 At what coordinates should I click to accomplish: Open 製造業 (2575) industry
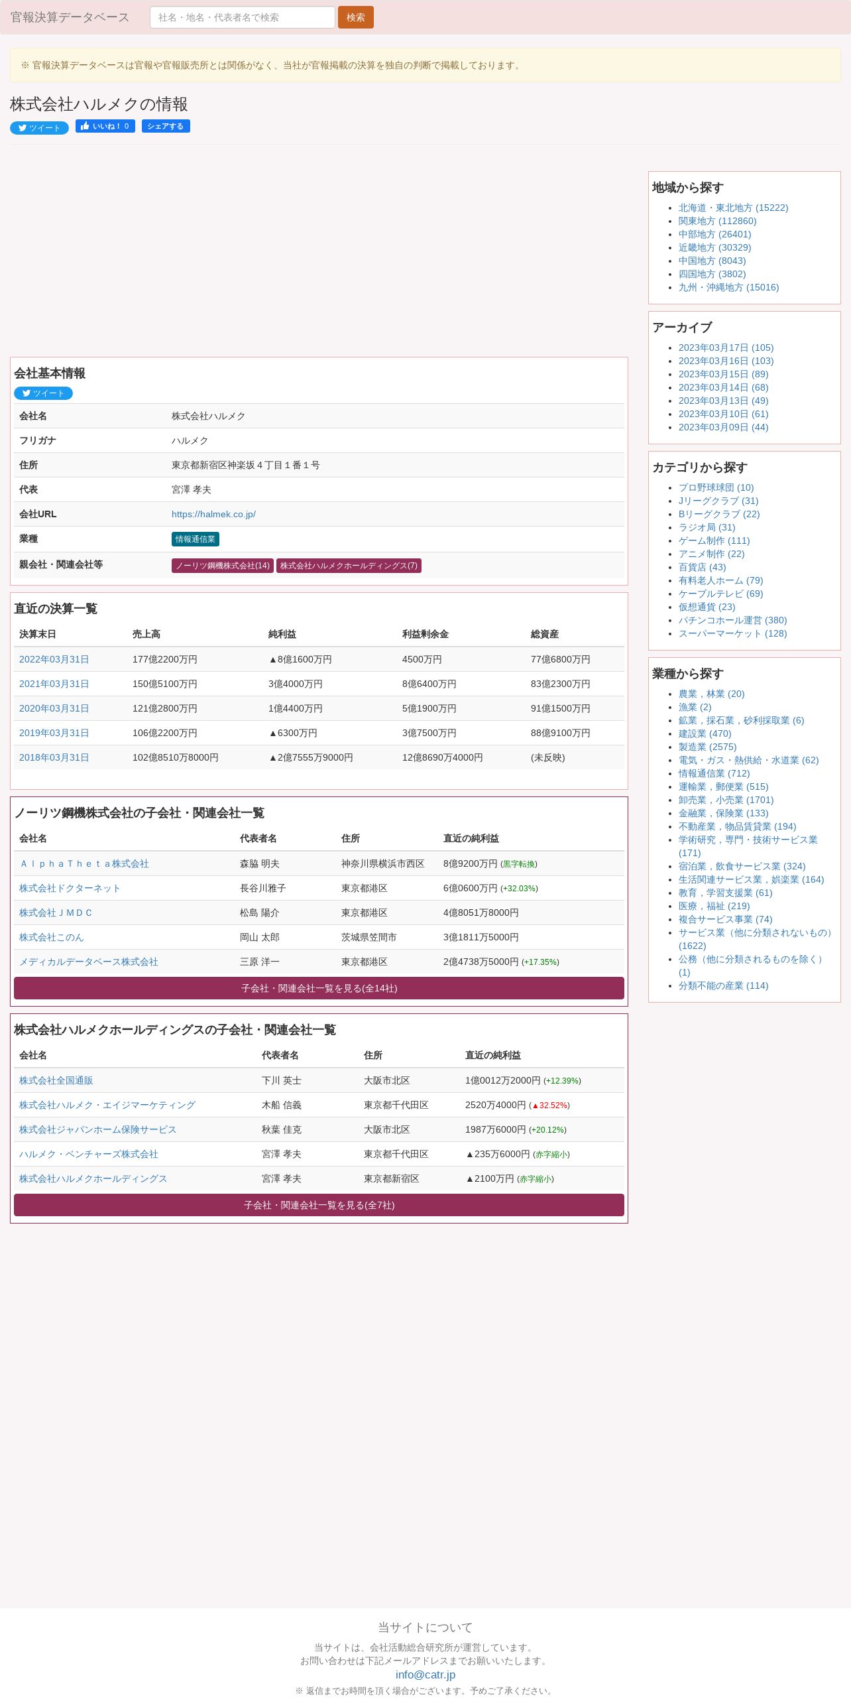(x=707, y=747)
